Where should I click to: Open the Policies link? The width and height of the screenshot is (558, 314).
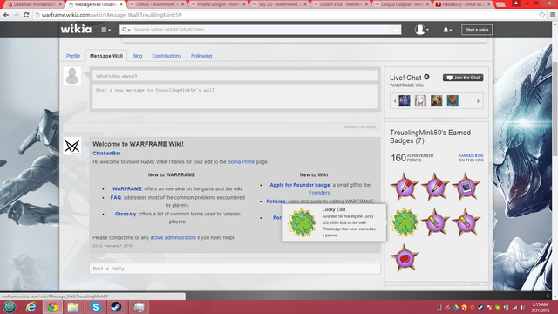pos(276,201)
